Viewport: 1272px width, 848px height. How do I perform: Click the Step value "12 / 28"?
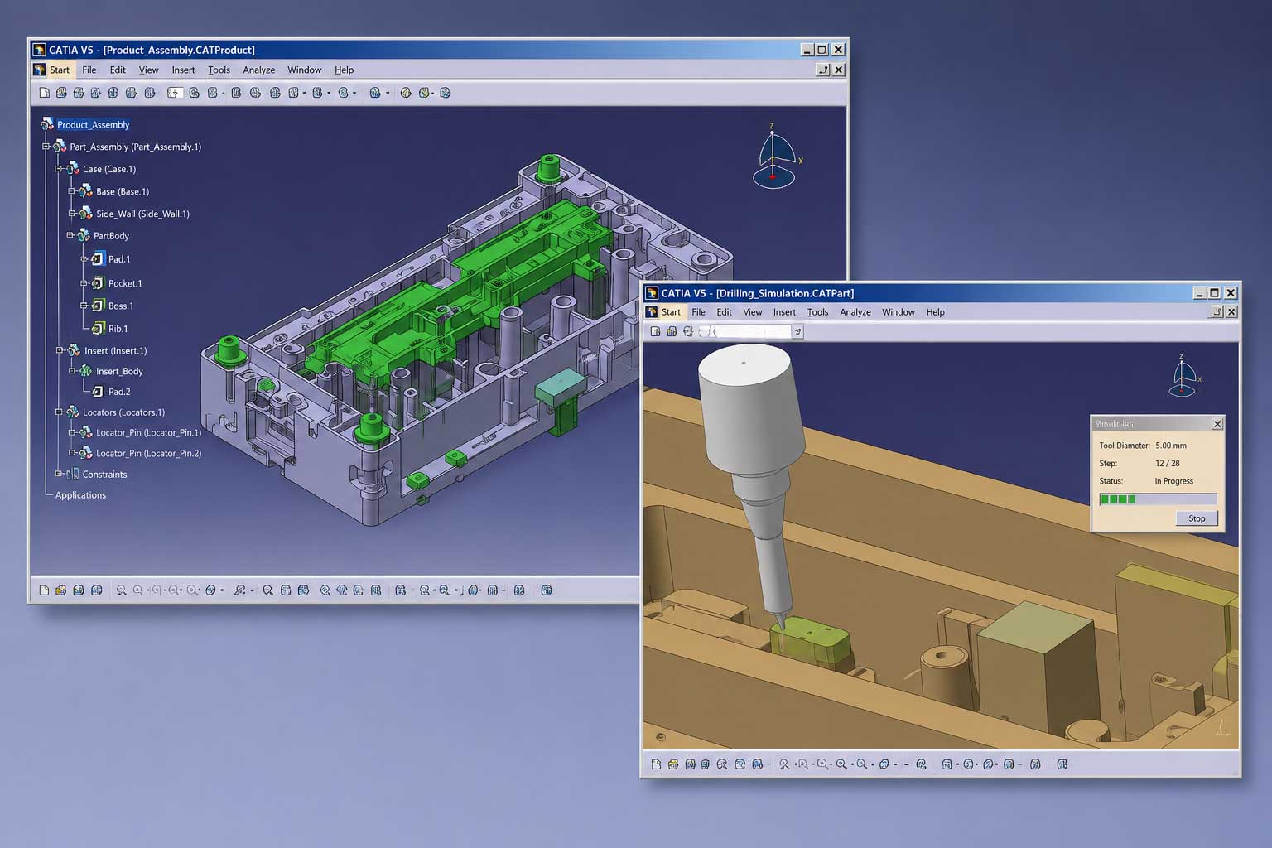tap(1168, 464)
